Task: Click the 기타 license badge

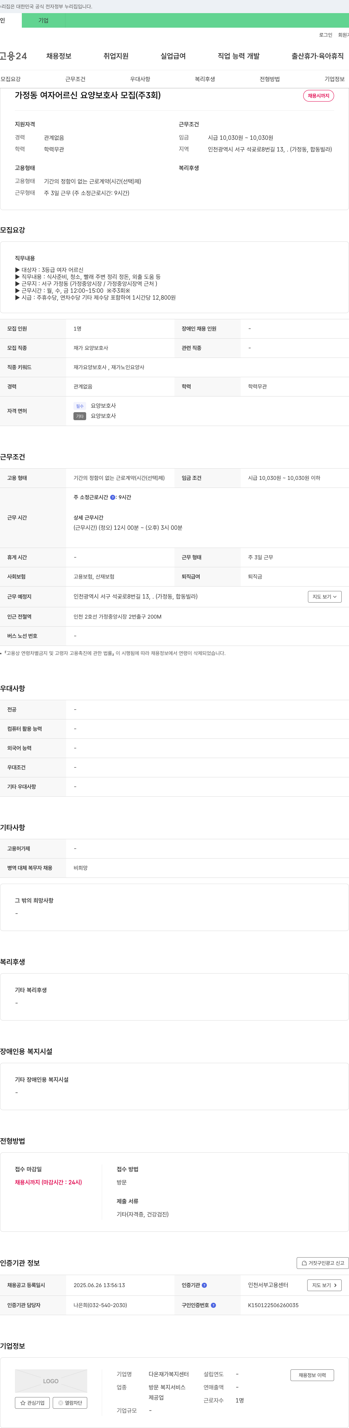Action: pos(80,416)
